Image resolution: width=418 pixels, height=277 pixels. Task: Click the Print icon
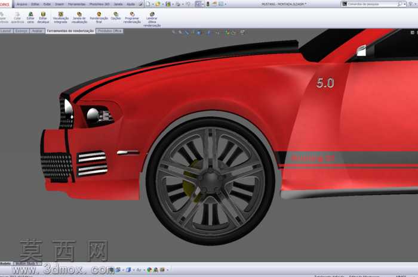coord(178,4)
